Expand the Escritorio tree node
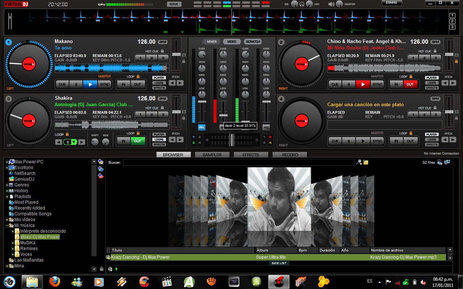 pyautogui.click(x=7, y=168)
